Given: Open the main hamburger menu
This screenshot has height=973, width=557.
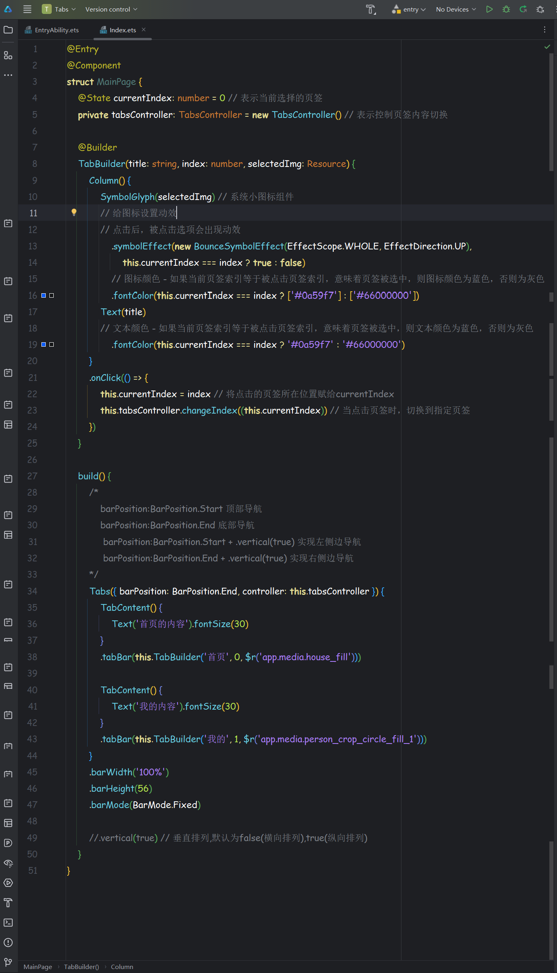Looking at the screenshot, I should 27,9.
